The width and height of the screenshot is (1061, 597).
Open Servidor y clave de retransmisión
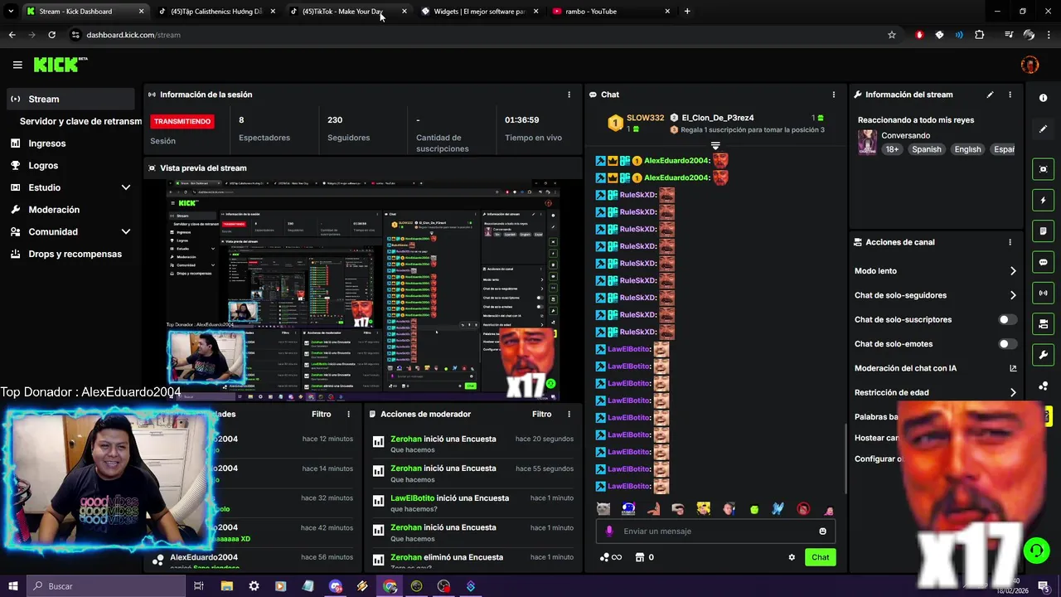click(x=80, y=121)
